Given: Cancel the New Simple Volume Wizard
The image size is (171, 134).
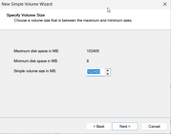Looking at the screenshot, I should click(154, 126).
